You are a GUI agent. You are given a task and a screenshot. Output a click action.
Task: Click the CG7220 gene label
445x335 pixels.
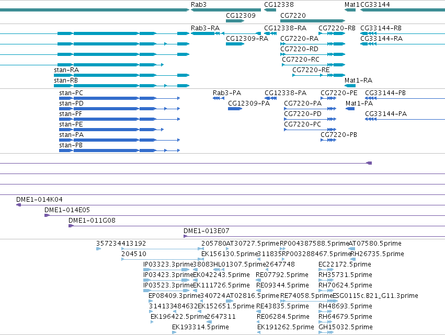point(293,15)
